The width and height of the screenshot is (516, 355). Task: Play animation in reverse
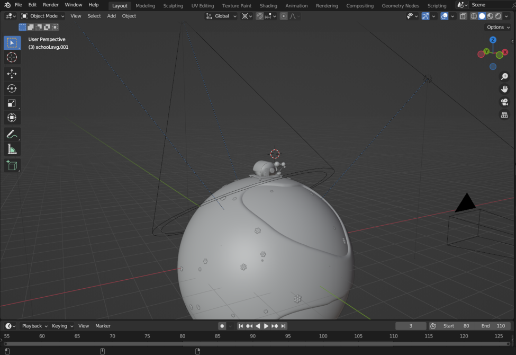tap(258, 326)
